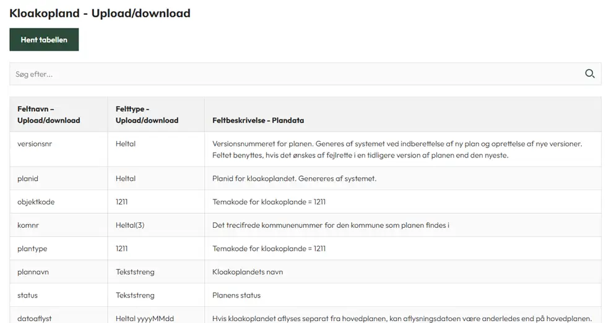The height and width of the screenshot is (323, 614).
Task: Click the magnifying glass search icon
Action: tap(590, 74)
